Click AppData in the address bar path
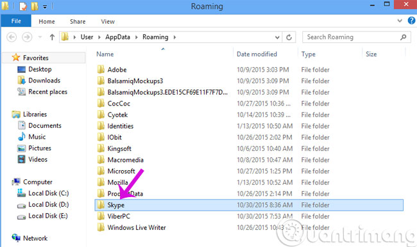The width and height of the screenshot is (417, 247). point(117,37)
